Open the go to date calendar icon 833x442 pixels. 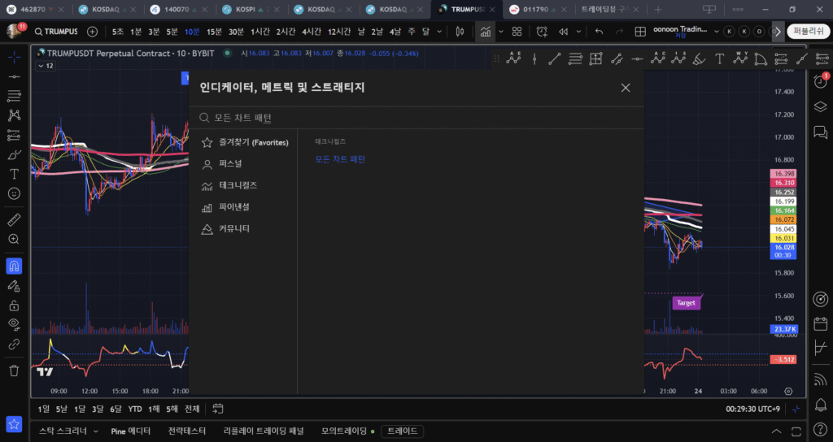pyautogui.click(x=218, y=409)
